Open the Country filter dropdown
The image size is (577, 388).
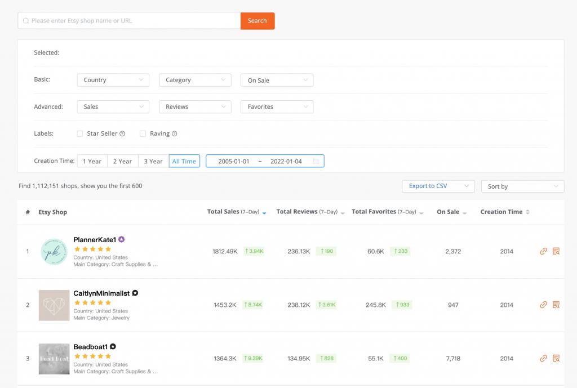113,80
